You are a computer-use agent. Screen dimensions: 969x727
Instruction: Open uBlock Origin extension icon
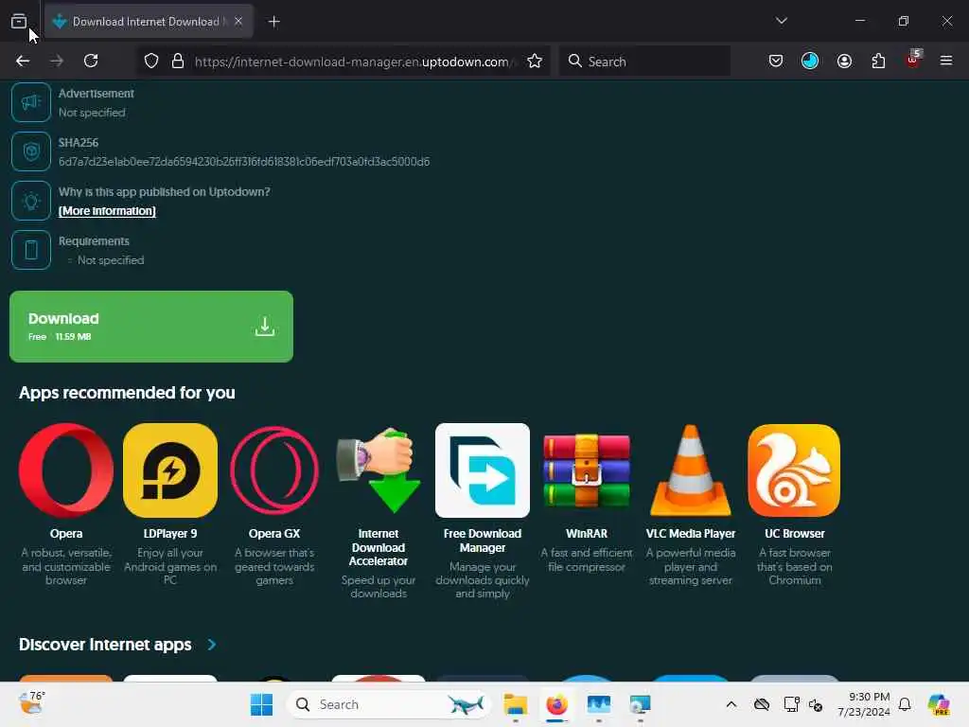click(x=913, y=60)
